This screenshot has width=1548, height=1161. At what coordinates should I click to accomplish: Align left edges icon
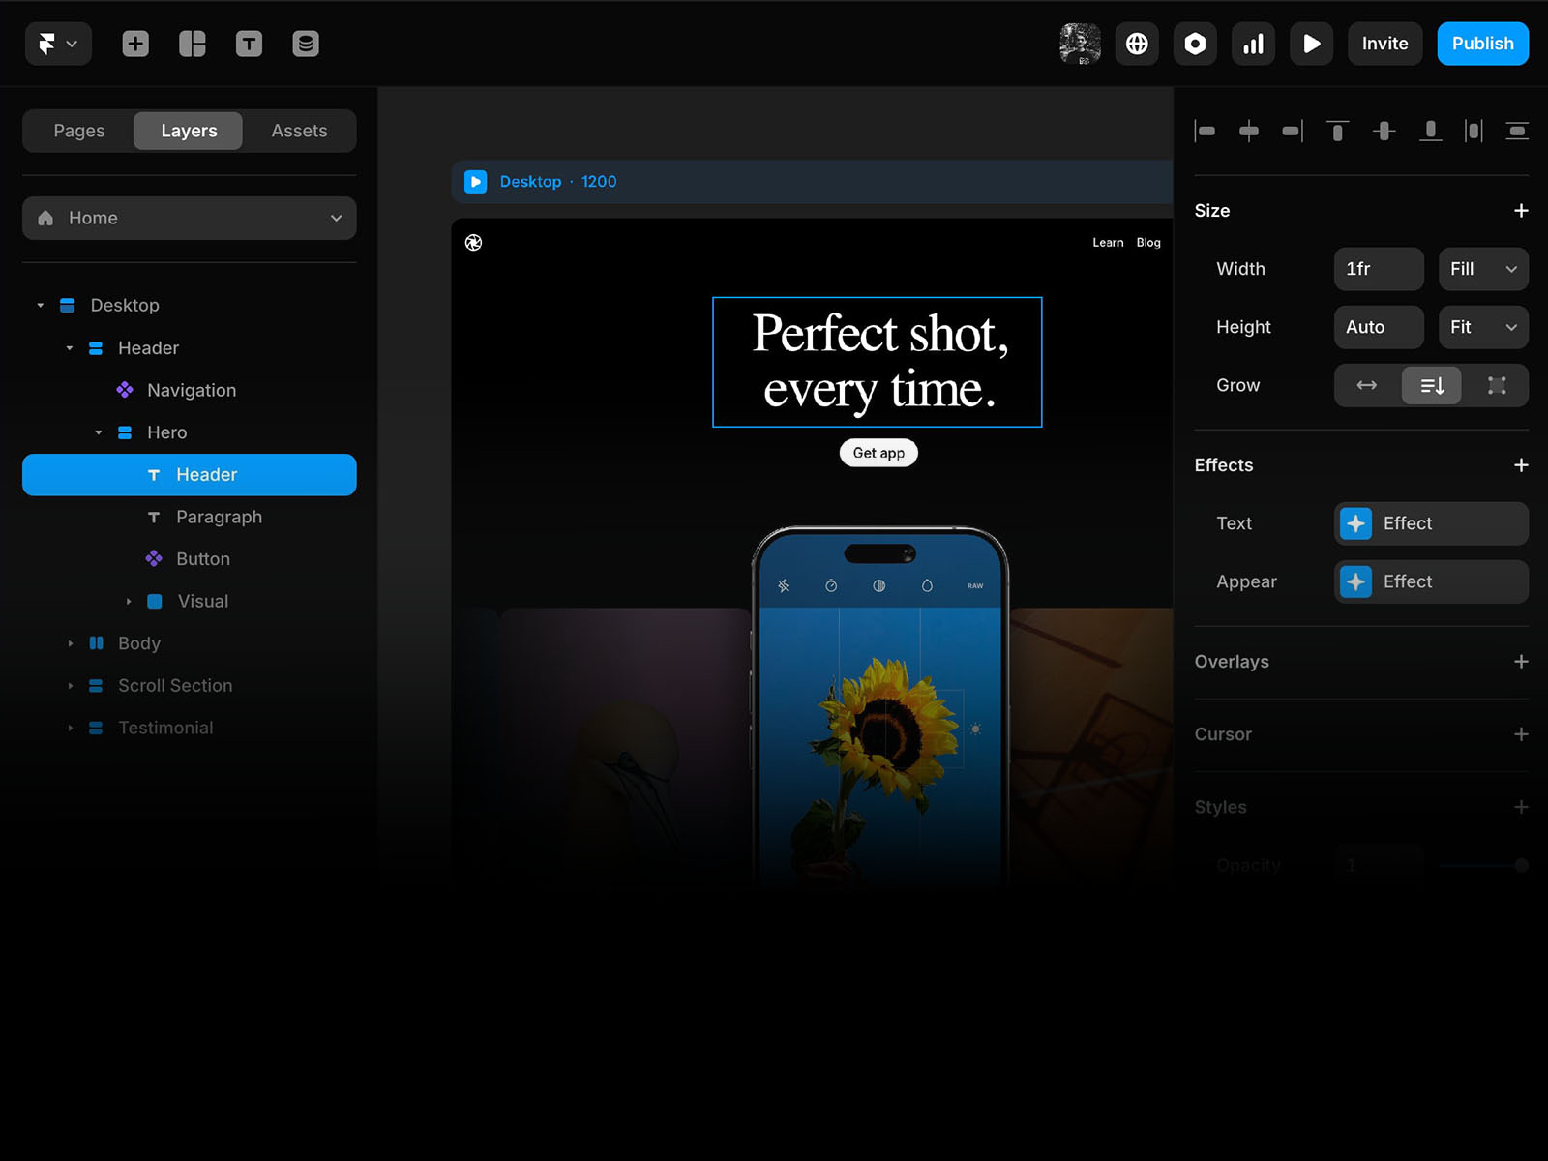[1205, 131]
